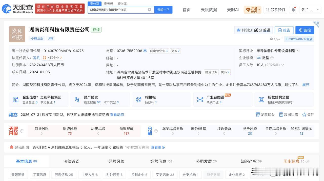Open the 产业链图谱 card icon
The width and height of the screenshot is (324, 181).
point(200,100)
